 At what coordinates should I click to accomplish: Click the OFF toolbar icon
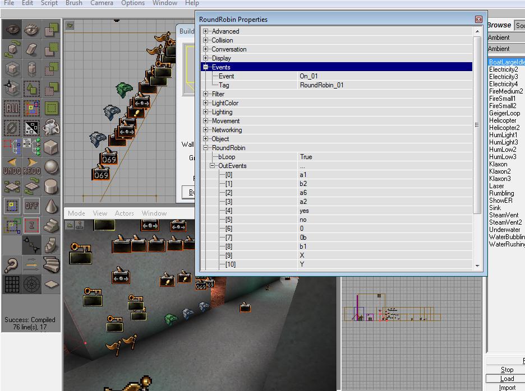tap(31, 206)
